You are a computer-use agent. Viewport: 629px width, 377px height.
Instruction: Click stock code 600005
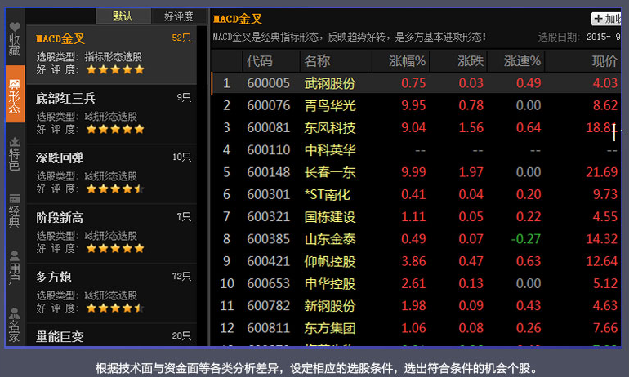[269, 83]
